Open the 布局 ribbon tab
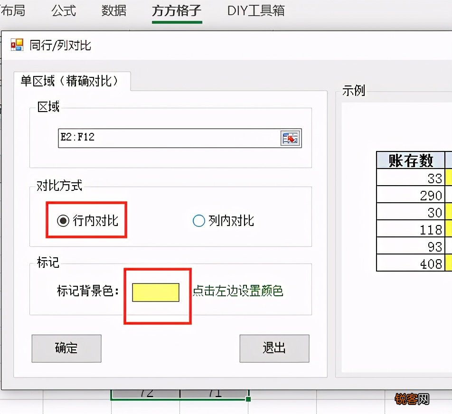The image size is (452, 414). point(13,10)
